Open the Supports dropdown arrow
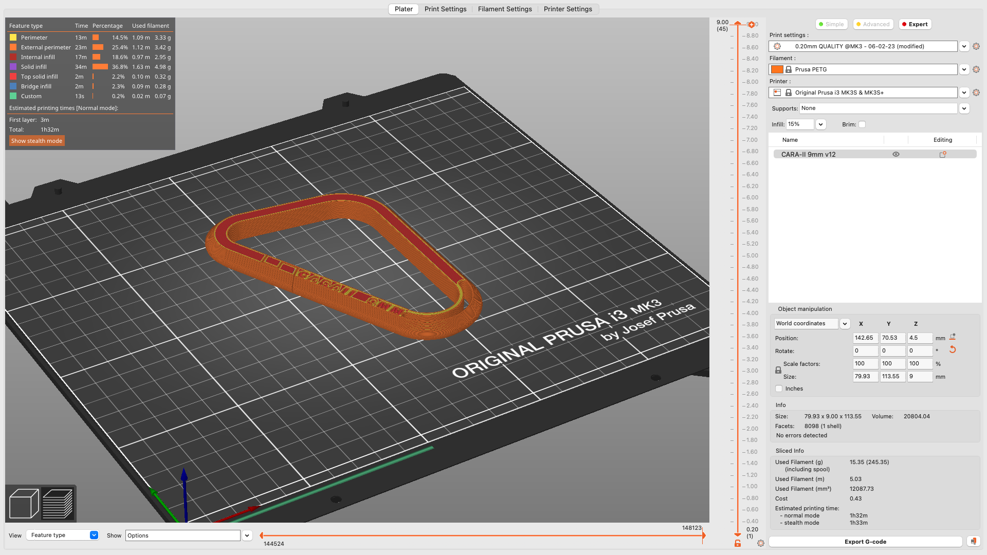Screen dimensions: 987x555 pos(964,108)
